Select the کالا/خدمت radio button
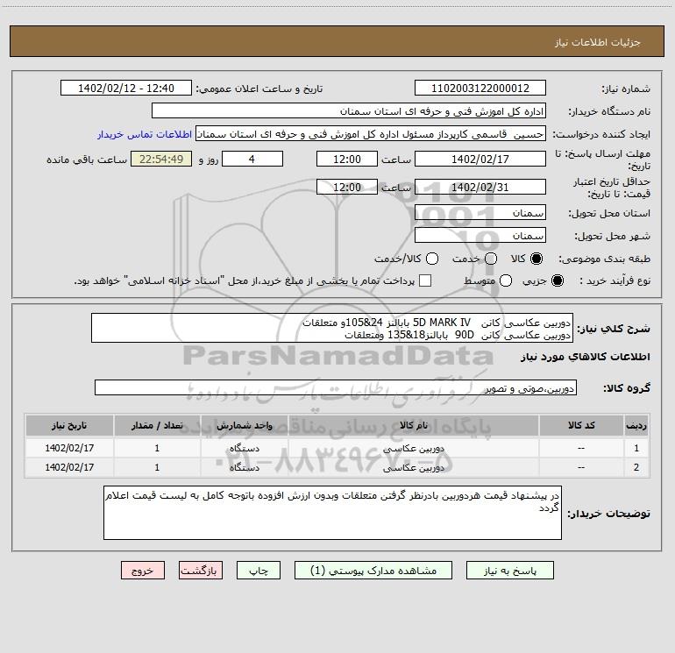 pos(432,259)
